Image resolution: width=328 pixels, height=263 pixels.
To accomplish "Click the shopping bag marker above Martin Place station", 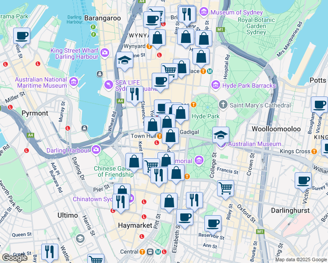I will tap(201, 57).
